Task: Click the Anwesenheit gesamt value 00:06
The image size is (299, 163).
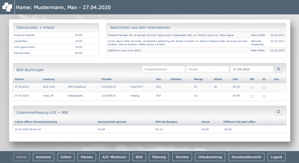Action: (101, 129)
